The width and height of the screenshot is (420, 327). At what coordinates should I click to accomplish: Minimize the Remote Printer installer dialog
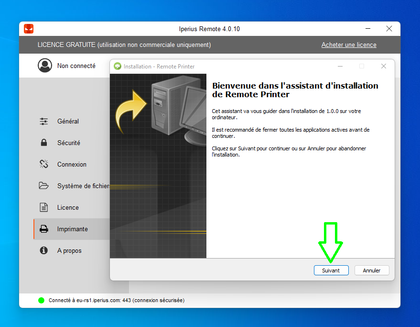(x=340, y=66)
